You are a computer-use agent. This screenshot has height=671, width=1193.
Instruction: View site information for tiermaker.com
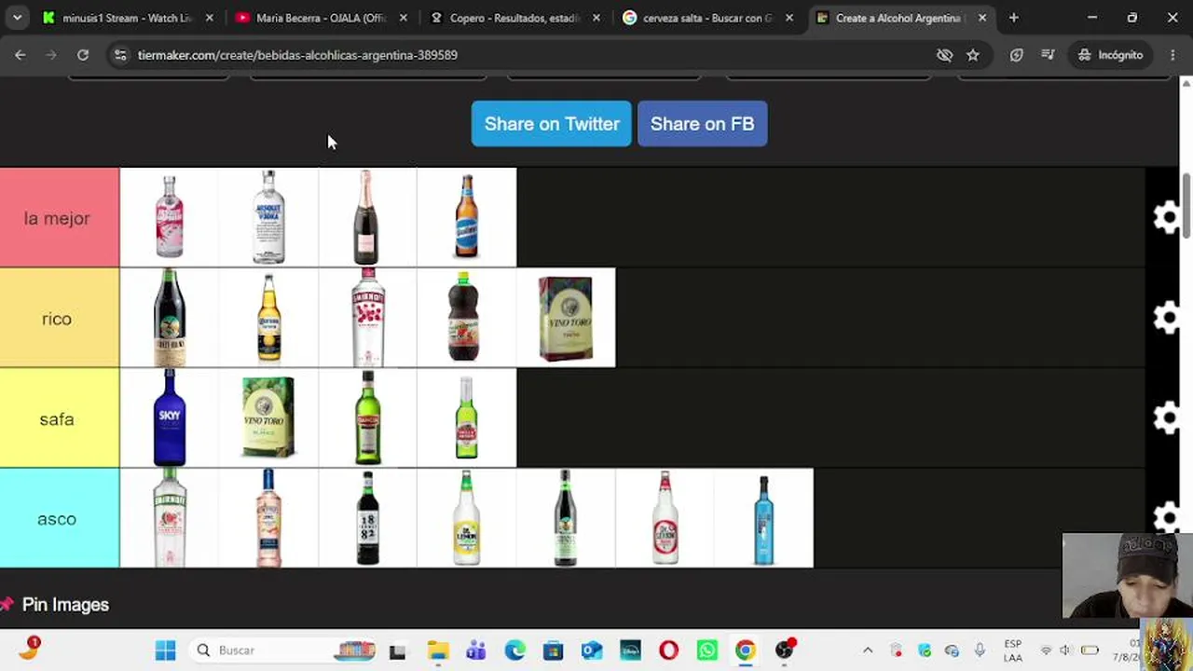tap(119, 55)
